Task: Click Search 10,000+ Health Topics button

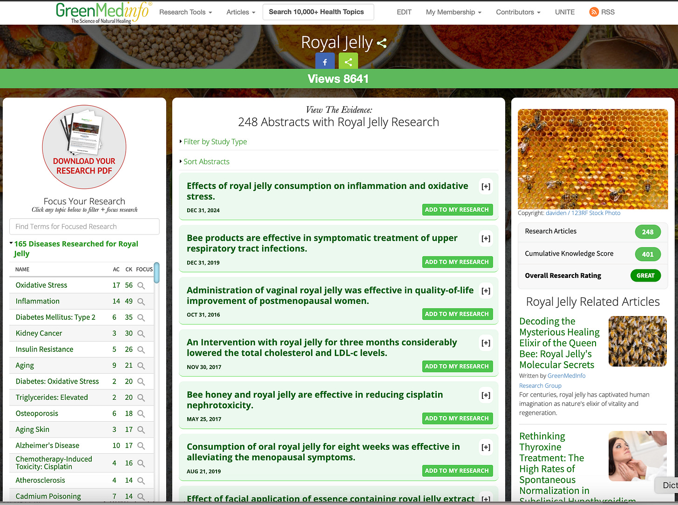Action: 318,12
